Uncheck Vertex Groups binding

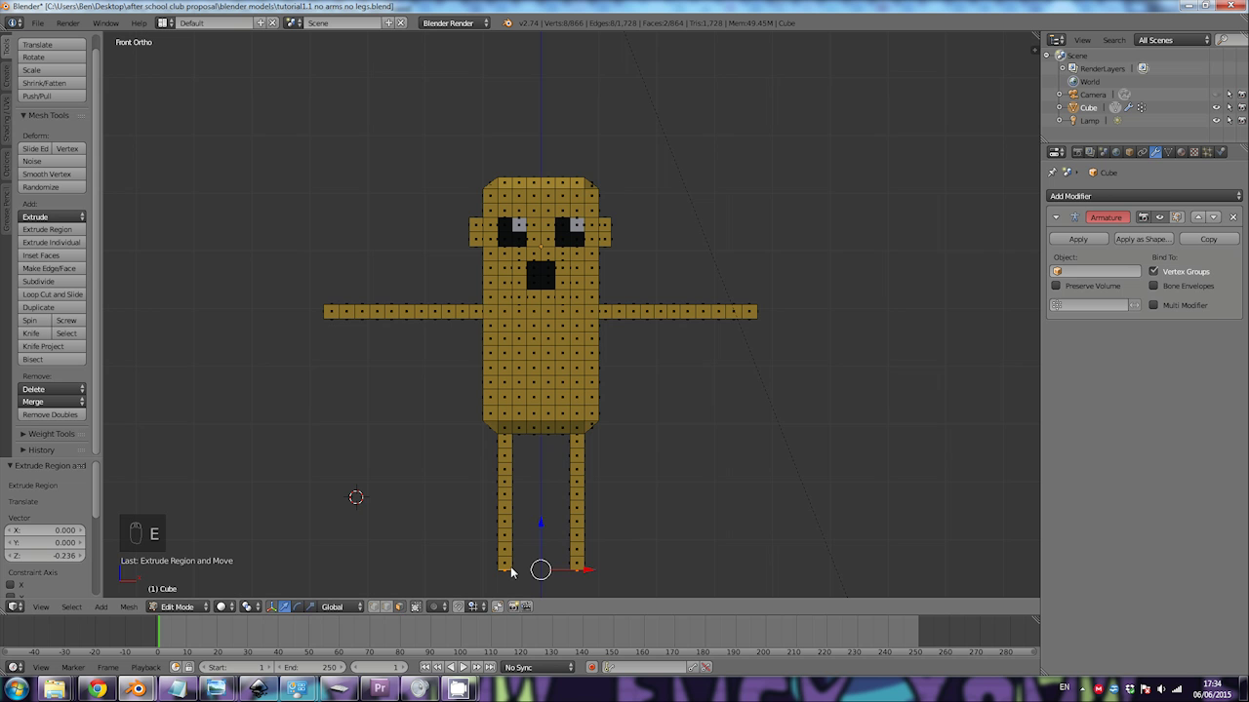pos(1154,271)
